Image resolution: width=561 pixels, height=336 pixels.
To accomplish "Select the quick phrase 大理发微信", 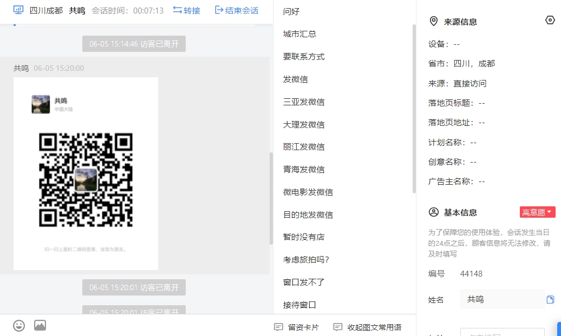I will point(304,125).
